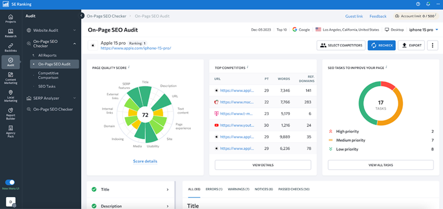Open the Score details link
This screenshot has width=443, height=209.
(145, 161)
